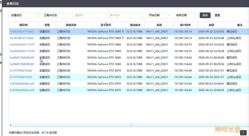Open cache ID 7d18c5f8c4715dd2 in 22:23:52 row
249x136 pixels.
(x=22, y=32)
